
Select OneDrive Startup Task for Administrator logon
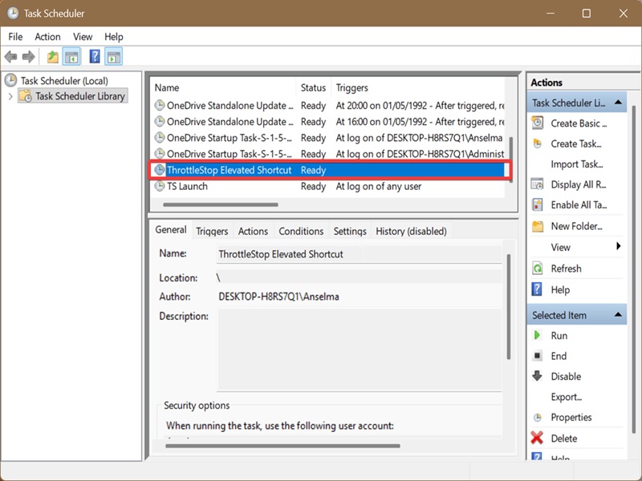(x=327, y=154)
